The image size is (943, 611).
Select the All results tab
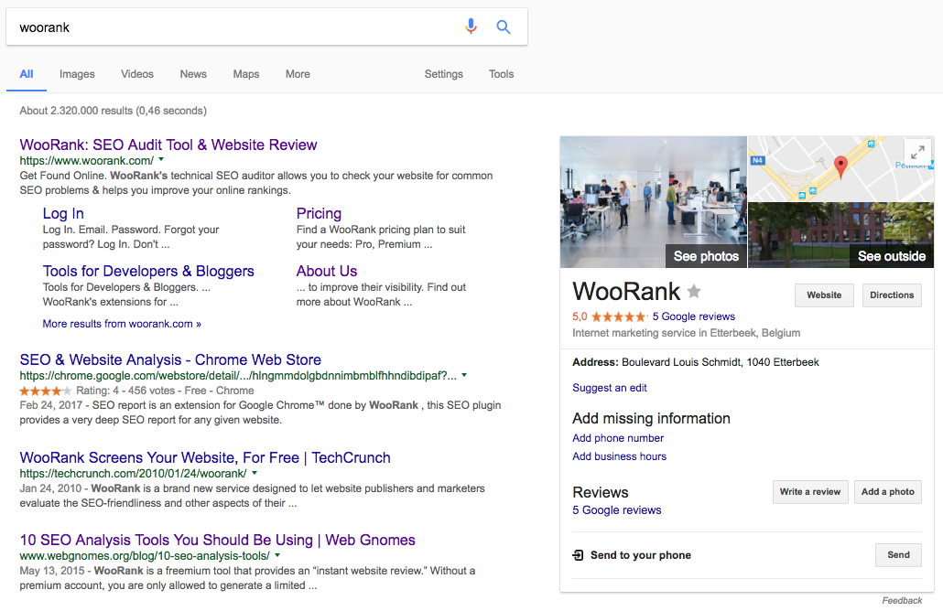click(27, 74)
